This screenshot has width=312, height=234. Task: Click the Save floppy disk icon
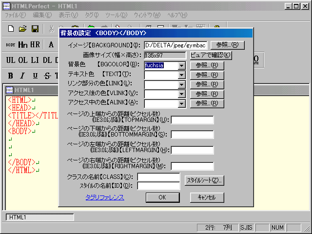pyautogui.click(x=35, y=29)
